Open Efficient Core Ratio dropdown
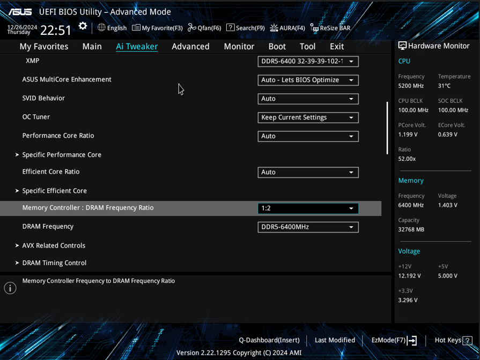 tap(308, 172)
